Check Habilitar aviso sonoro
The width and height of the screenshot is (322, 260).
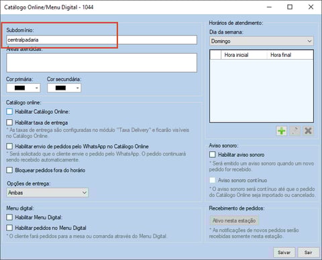coord(213,155)
